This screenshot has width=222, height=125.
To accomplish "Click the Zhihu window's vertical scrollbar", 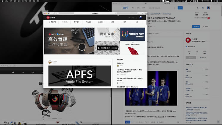I will click(x=221, y=11).
